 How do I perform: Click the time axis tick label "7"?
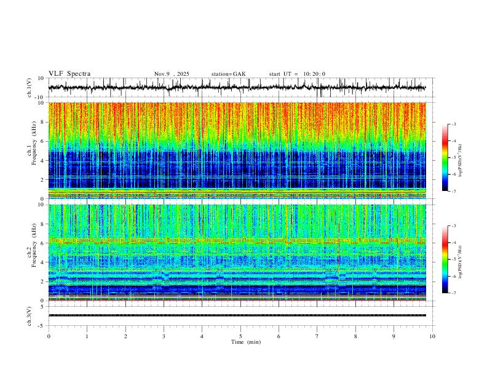[317, 336]
